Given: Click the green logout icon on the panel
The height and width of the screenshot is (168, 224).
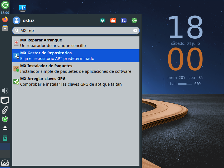Looking at the screenshot, I should click(x=5, y=5).
